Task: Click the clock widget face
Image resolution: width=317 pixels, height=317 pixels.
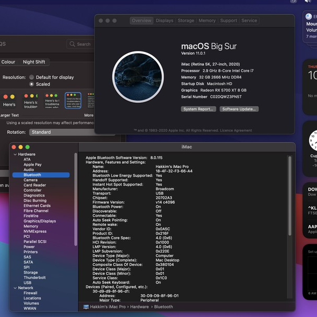Action: [x=314, y=140]
